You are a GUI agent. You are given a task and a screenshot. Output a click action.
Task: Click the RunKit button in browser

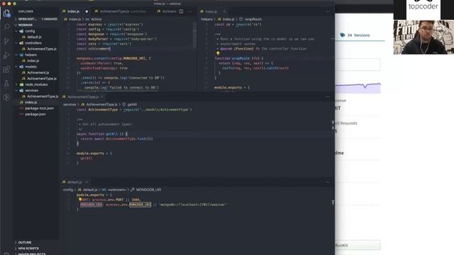[358, 245]
